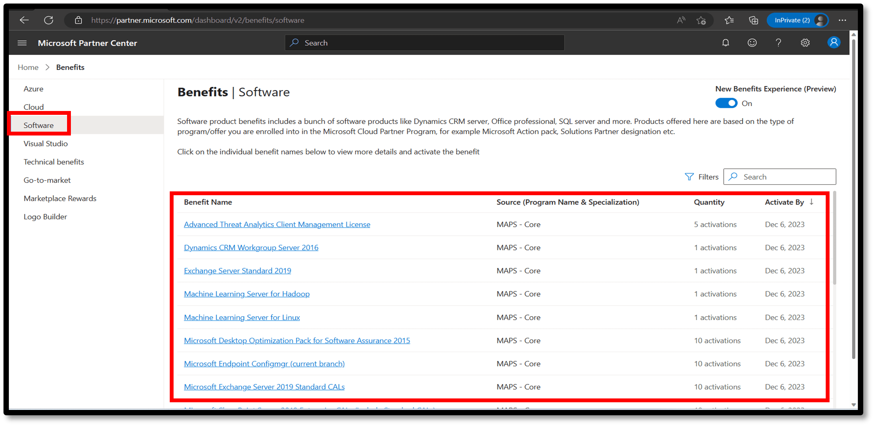Open the account profile icon
Viewport: 874px width, 426px height.
coord(833,42)
